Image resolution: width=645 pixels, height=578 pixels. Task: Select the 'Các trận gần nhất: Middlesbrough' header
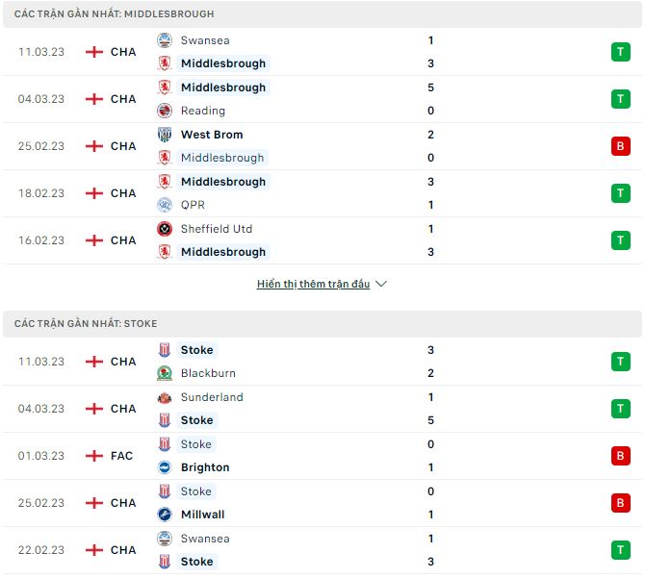pos(115,13)
